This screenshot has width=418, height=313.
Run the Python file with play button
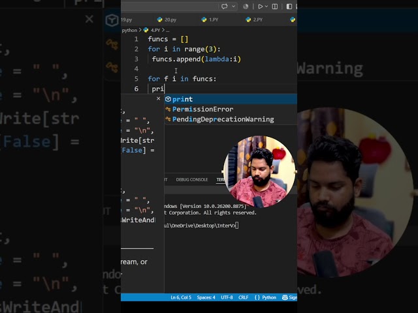tap(260, 7)
